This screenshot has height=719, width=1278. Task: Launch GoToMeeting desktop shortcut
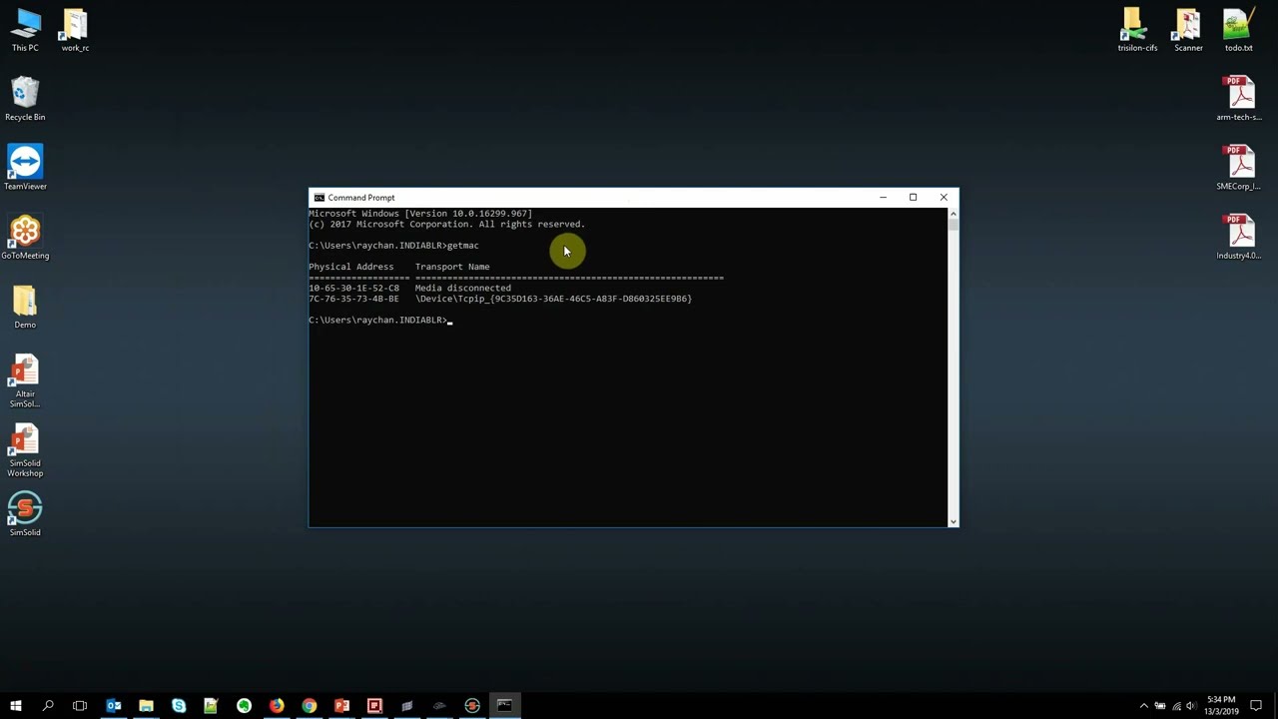(25, 238)
